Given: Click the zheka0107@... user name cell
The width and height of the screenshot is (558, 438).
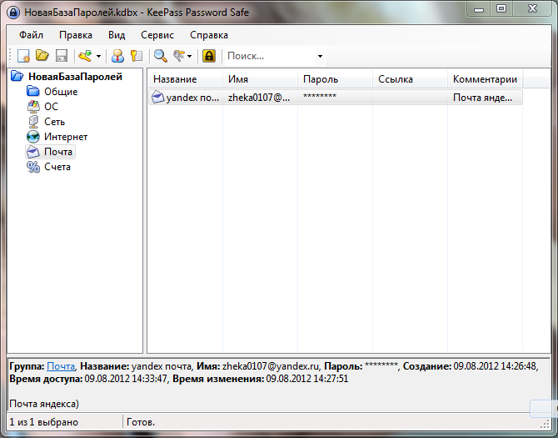Looking at the screenshot, I should (259, 98).
